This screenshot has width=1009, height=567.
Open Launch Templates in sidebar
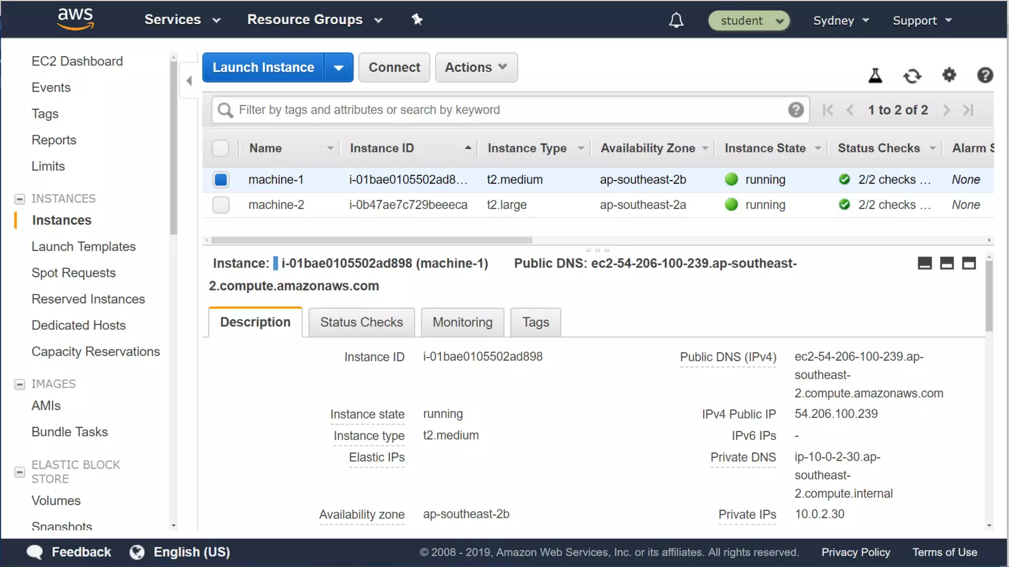click(x=83, y=247)
